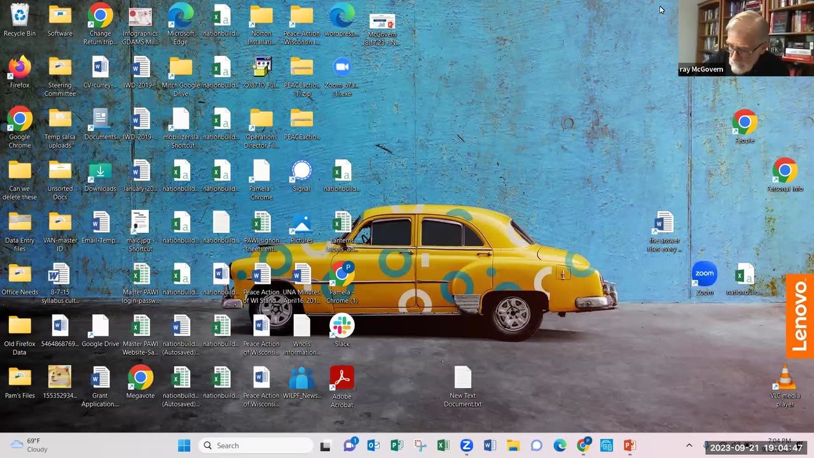Select the Pictures desktop shortcut
814x458 pixels.
(301, 227)
